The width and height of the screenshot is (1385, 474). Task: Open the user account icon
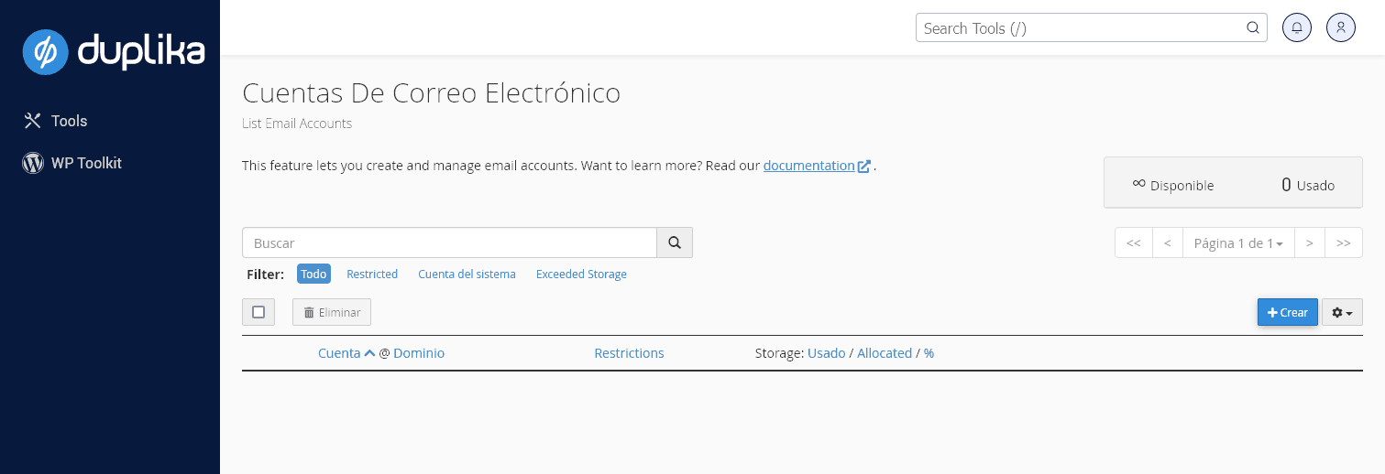[x=1340, y=27]
